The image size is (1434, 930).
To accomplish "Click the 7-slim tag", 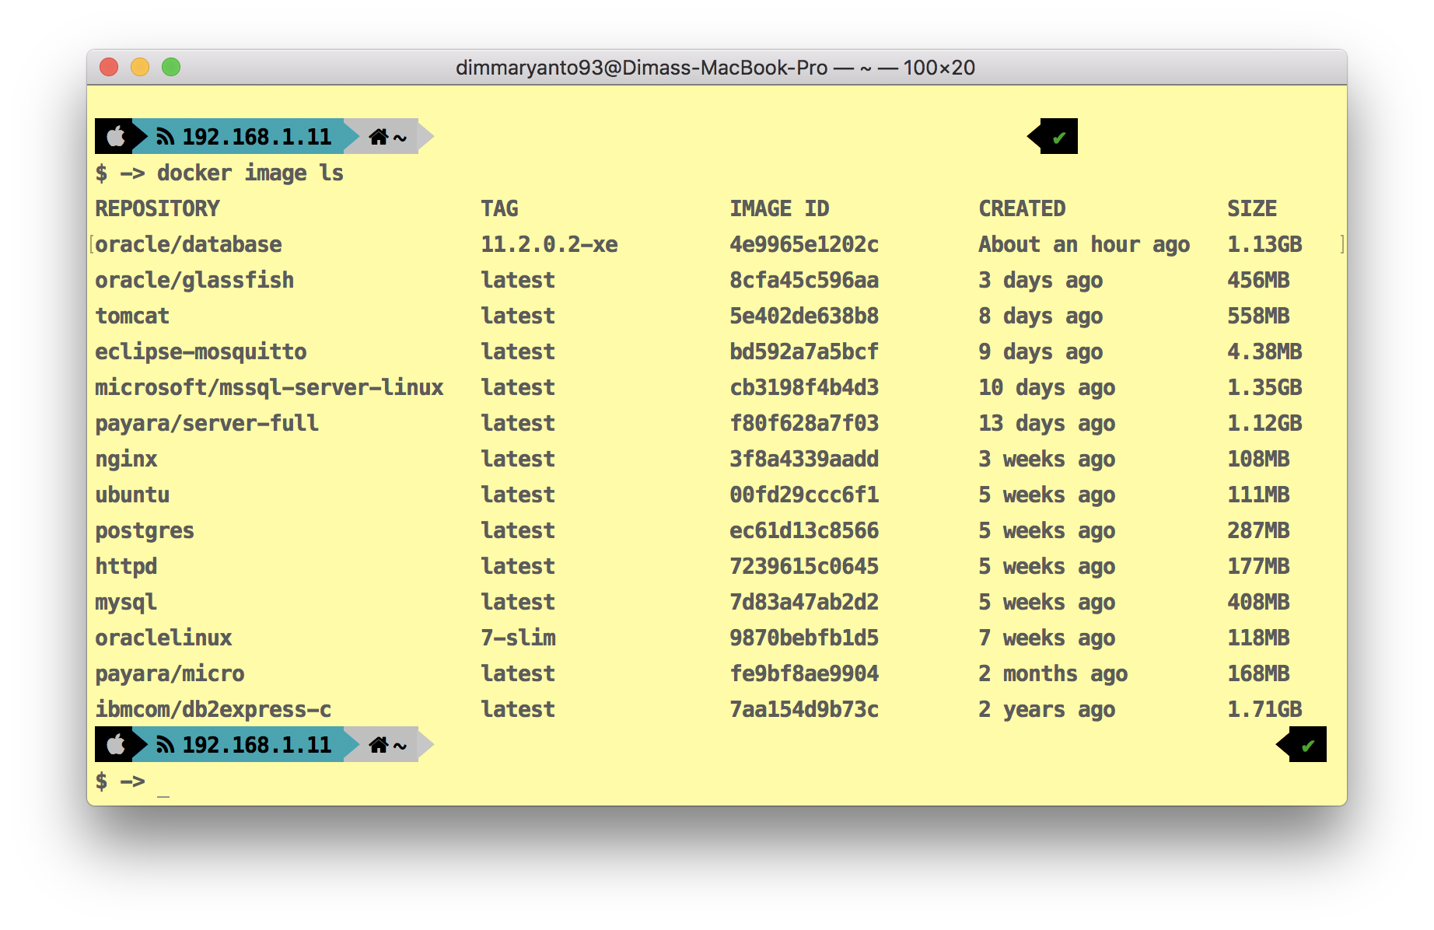I will coord(518,638).
